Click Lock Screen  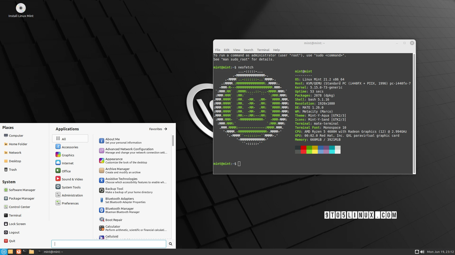[x=15, y=224]
